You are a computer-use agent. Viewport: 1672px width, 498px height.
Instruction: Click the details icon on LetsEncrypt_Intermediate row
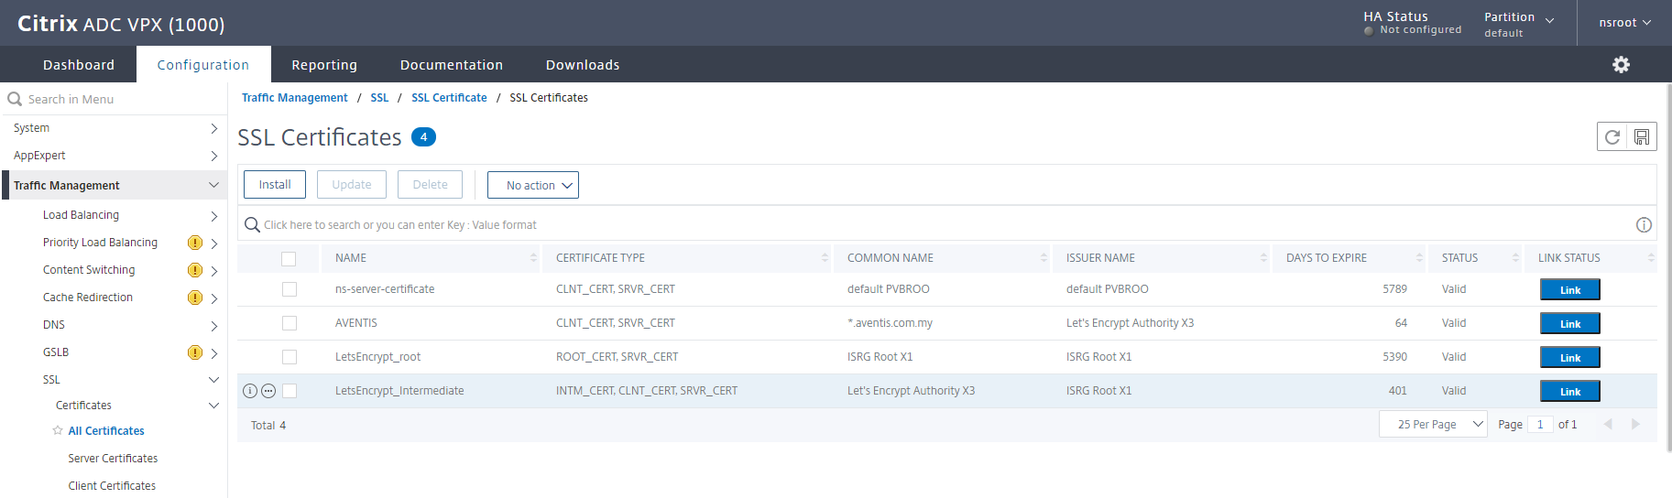pos(250,391)
